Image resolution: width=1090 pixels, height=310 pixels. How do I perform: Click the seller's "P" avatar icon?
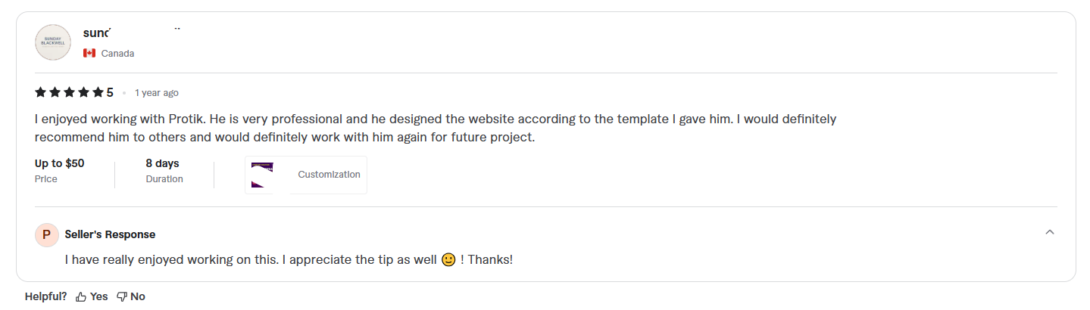pos(46,234)
